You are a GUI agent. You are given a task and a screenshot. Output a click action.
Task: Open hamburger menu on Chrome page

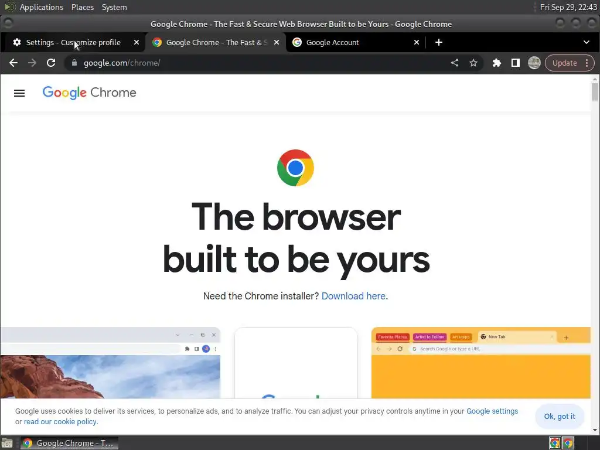click(x=19, y=93)
